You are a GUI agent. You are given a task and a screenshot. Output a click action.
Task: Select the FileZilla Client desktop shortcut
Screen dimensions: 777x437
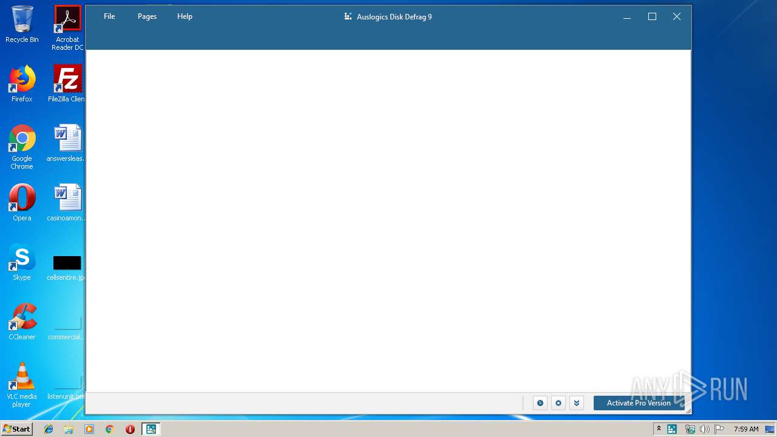click(x=67, y=84)
